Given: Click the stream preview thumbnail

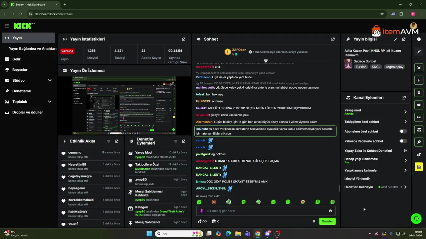Looking at the screenshot, I should point(124,106).
